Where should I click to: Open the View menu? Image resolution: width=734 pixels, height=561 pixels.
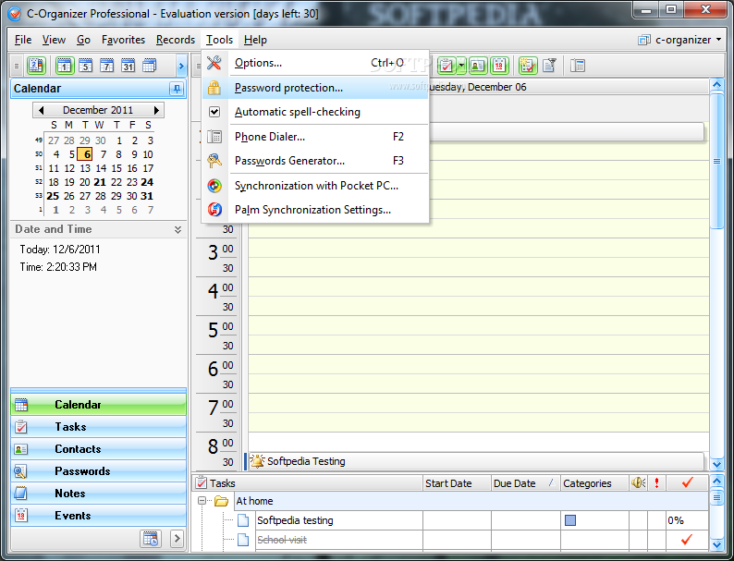[54, 40]
